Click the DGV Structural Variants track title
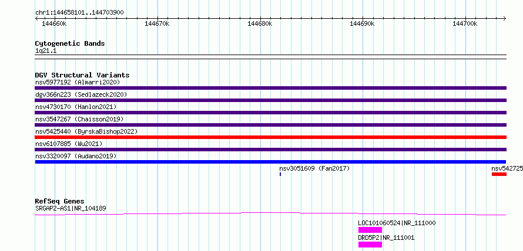Image resolution: width=523 pixels, height=251 pixels. point(82,75)
